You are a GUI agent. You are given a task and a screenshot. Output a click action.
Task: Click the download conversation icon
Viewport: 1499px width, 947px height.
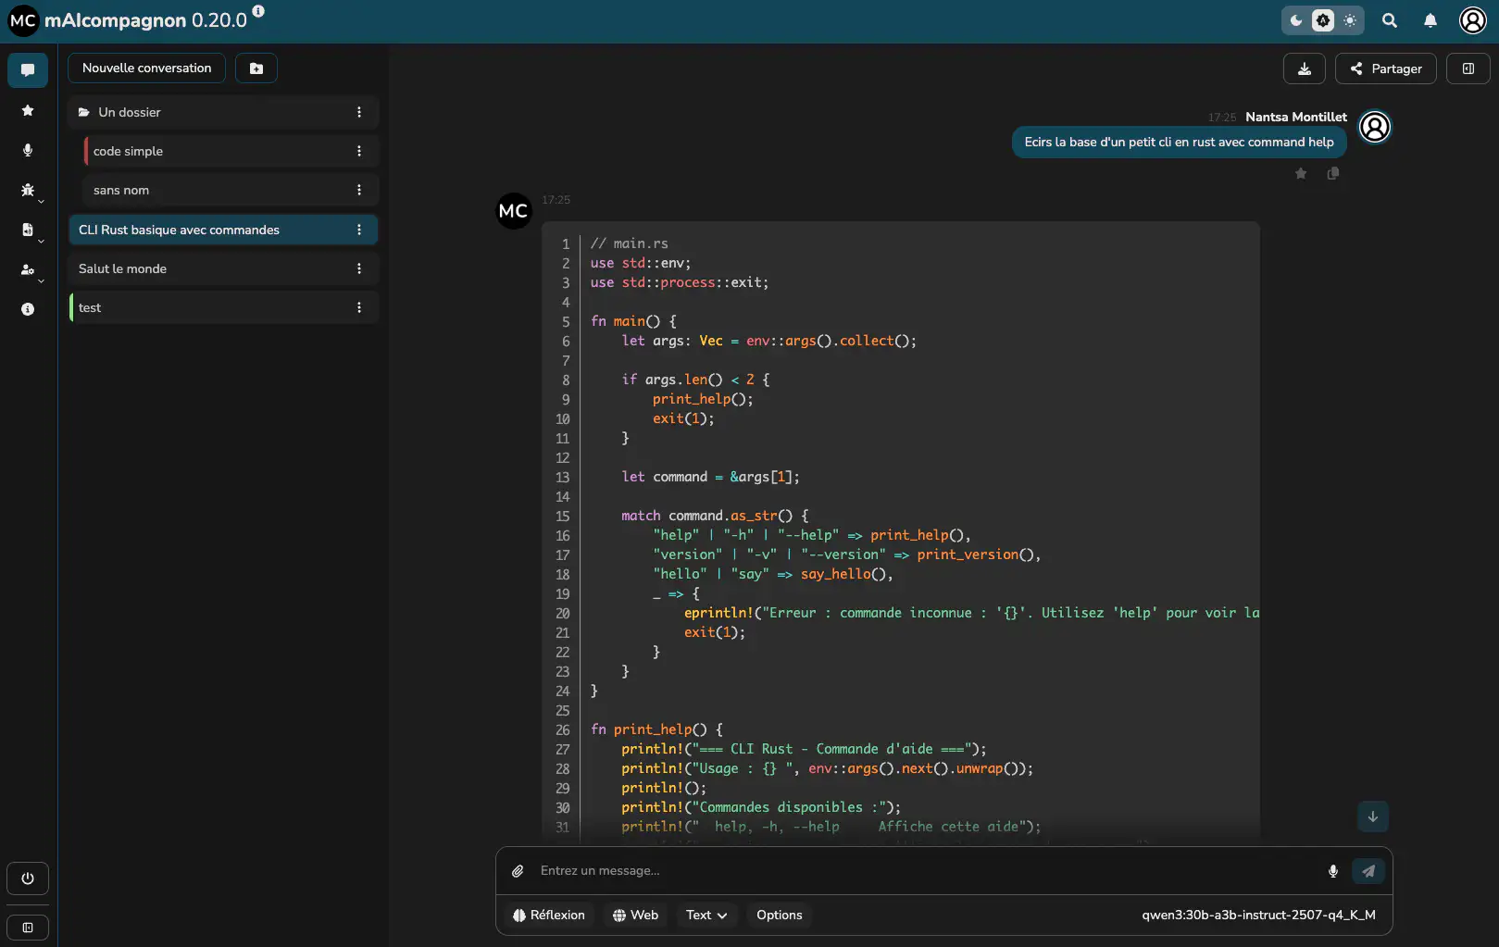pos(1304,69)
